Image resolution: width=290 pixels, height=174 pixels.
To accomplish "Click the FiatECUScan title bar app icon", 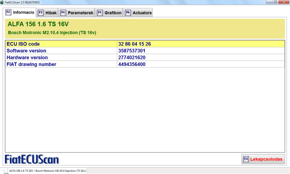I will [x=2, y=2].
